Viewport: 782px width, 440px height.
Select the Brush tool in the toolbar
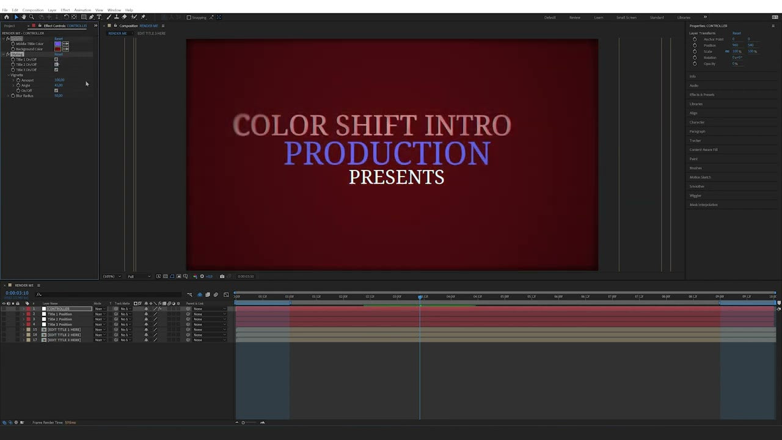point(109,17)
